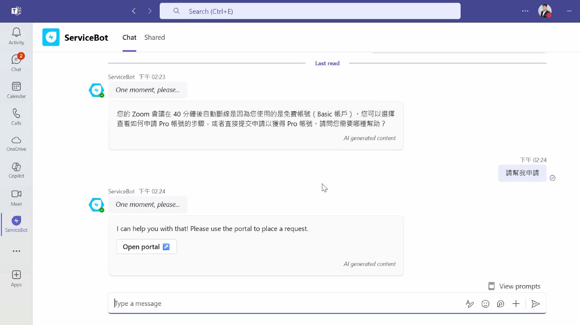Select the Chat tab in ServiceBot
This screenshot has height=325, width=580.
point(129,38)
